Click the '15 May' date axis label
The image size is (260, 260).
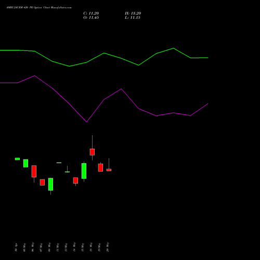tap(83, 248)
